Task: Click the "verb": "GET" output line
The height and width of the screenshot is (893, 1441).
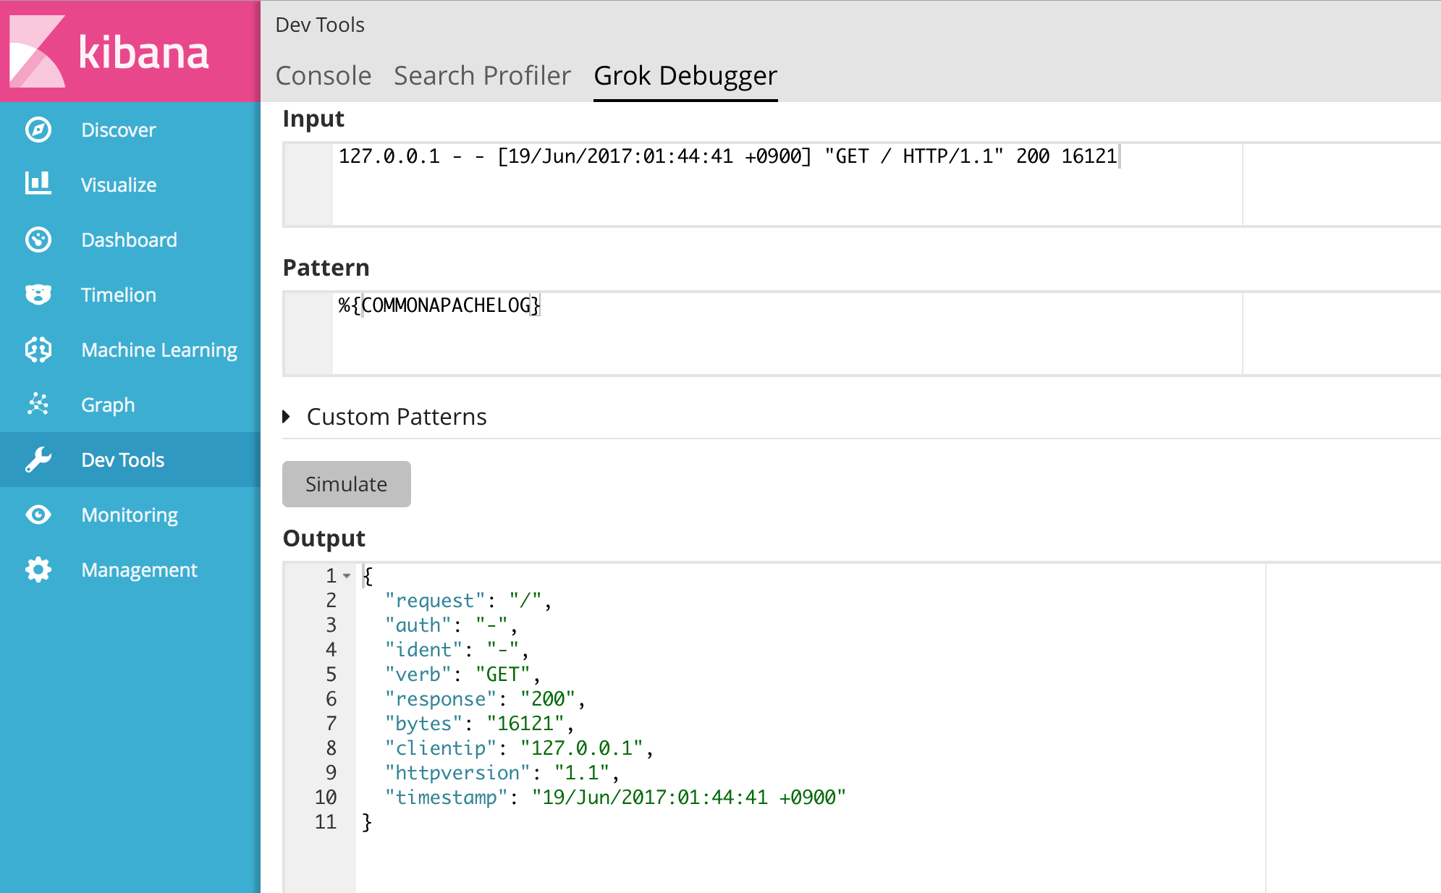Action: pos(462,674)
